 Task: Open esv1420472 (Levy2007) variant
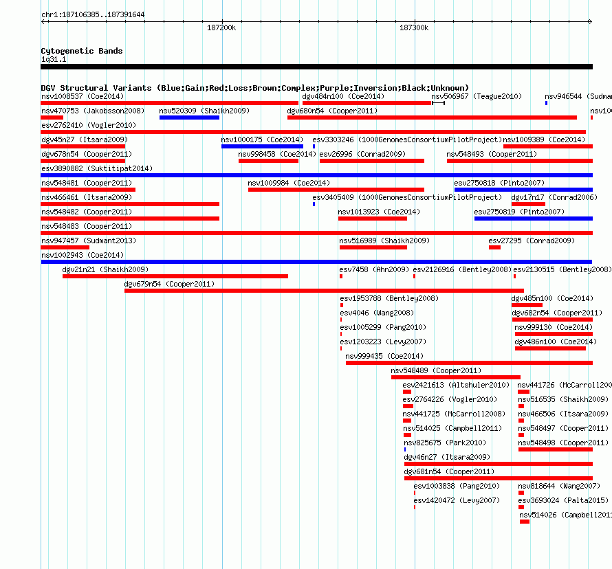(415, 507)
